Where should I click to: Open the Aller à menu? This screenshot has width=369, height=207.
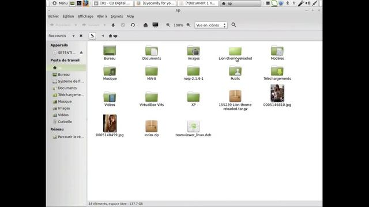click(x=102, y=16)
